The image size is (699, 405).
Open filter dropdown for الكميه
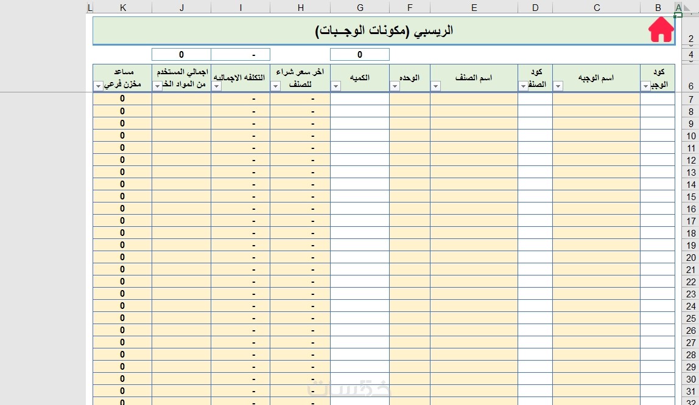coord(335,86)
